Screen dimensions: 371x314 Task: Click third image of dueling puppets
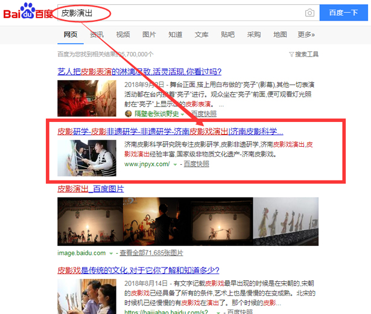222,222
